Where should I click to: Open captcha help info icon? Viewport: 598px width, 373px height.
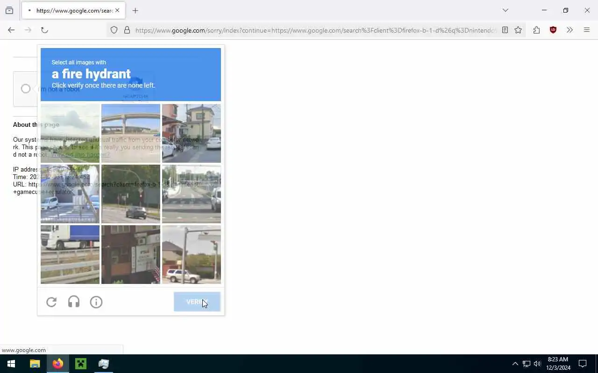pos(96,302)
